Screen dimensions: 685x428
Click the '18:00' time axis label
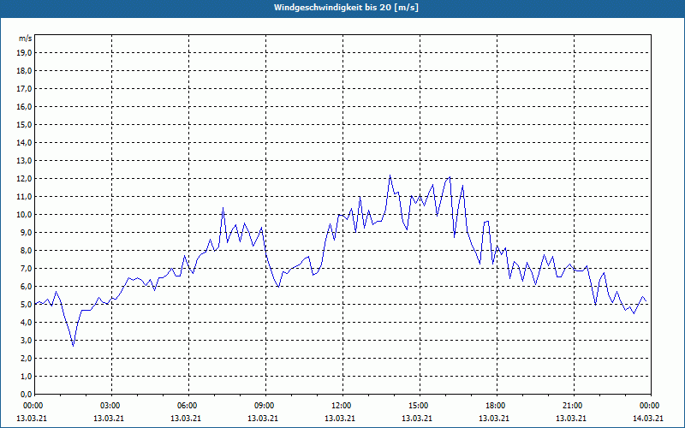(497, 406)
